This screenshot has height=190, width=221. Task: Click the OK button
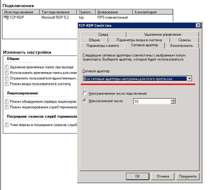click(138, 176)
